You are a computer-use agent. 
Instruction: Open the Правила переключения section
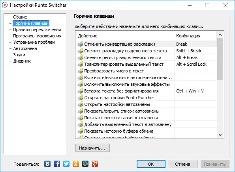[37, 30]
